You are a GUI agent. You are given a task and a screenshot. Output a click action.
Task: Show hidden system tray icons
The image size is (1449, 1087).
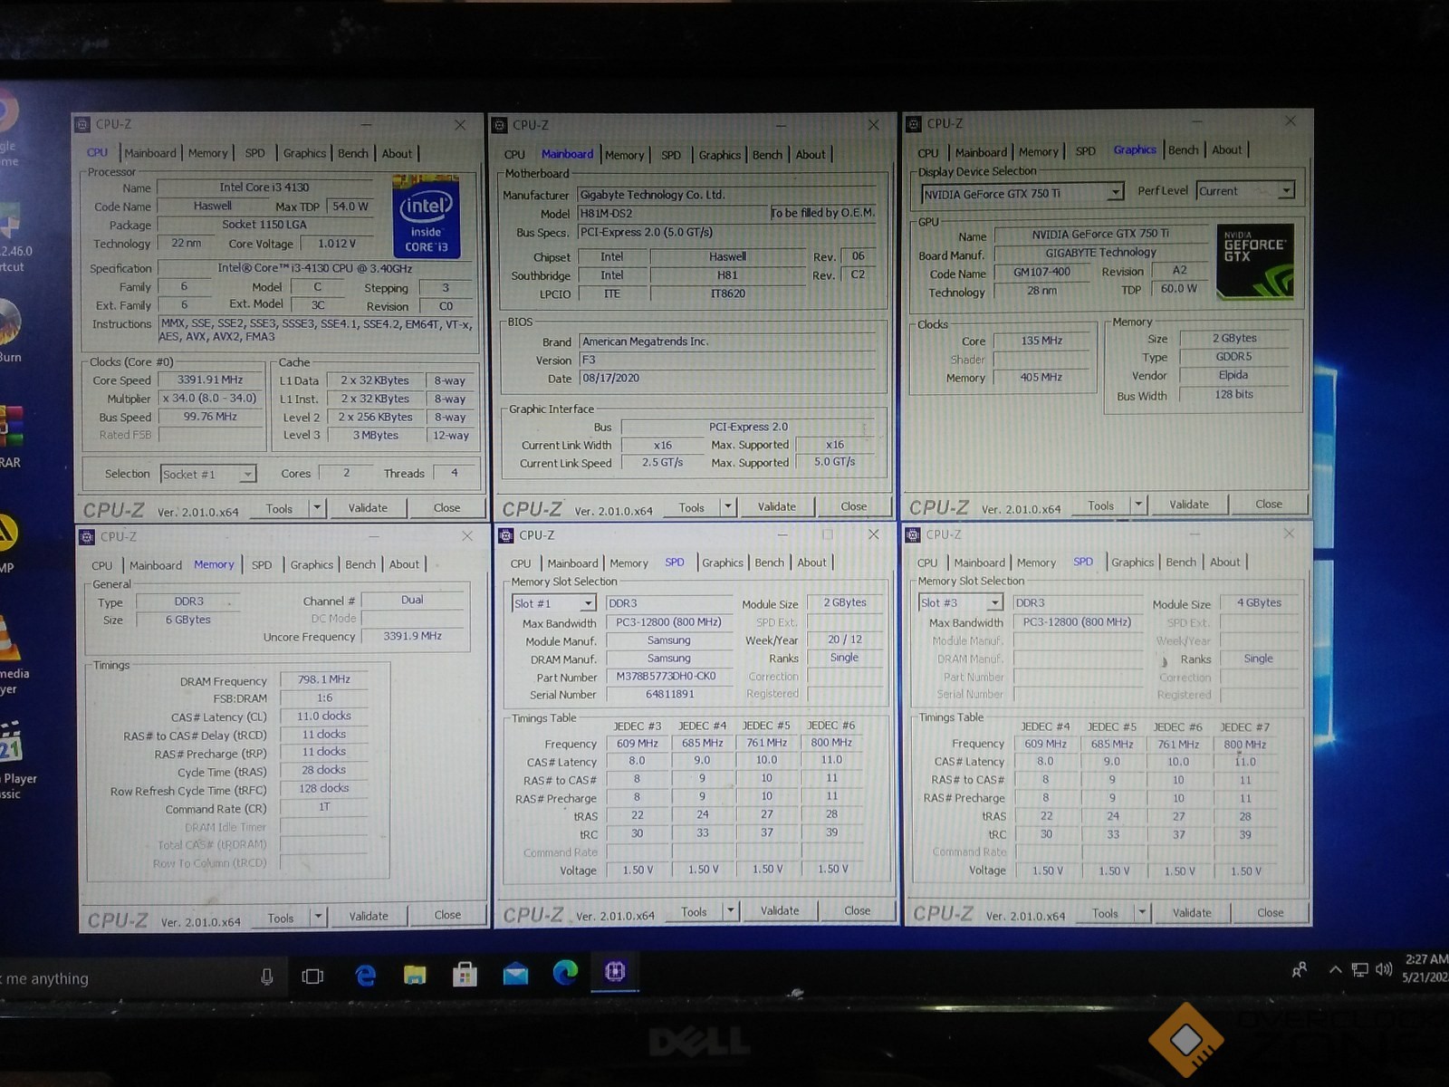[x=1335, y=969]
